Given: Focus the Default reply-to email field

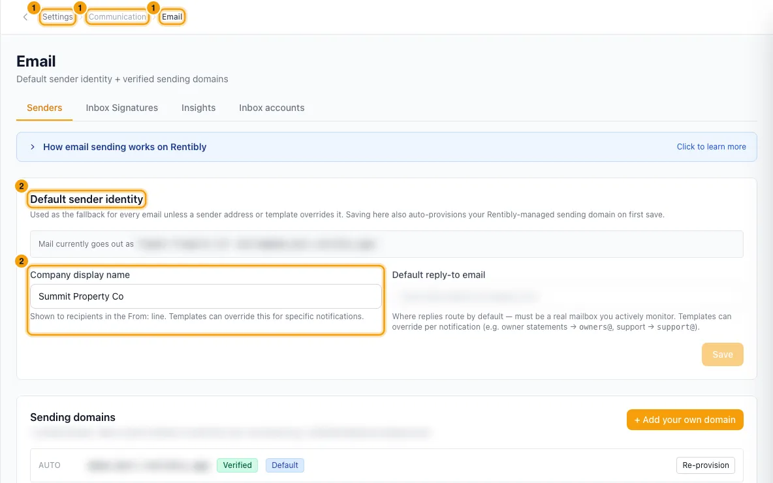Looking at the screenshot, I should point(567,296).
